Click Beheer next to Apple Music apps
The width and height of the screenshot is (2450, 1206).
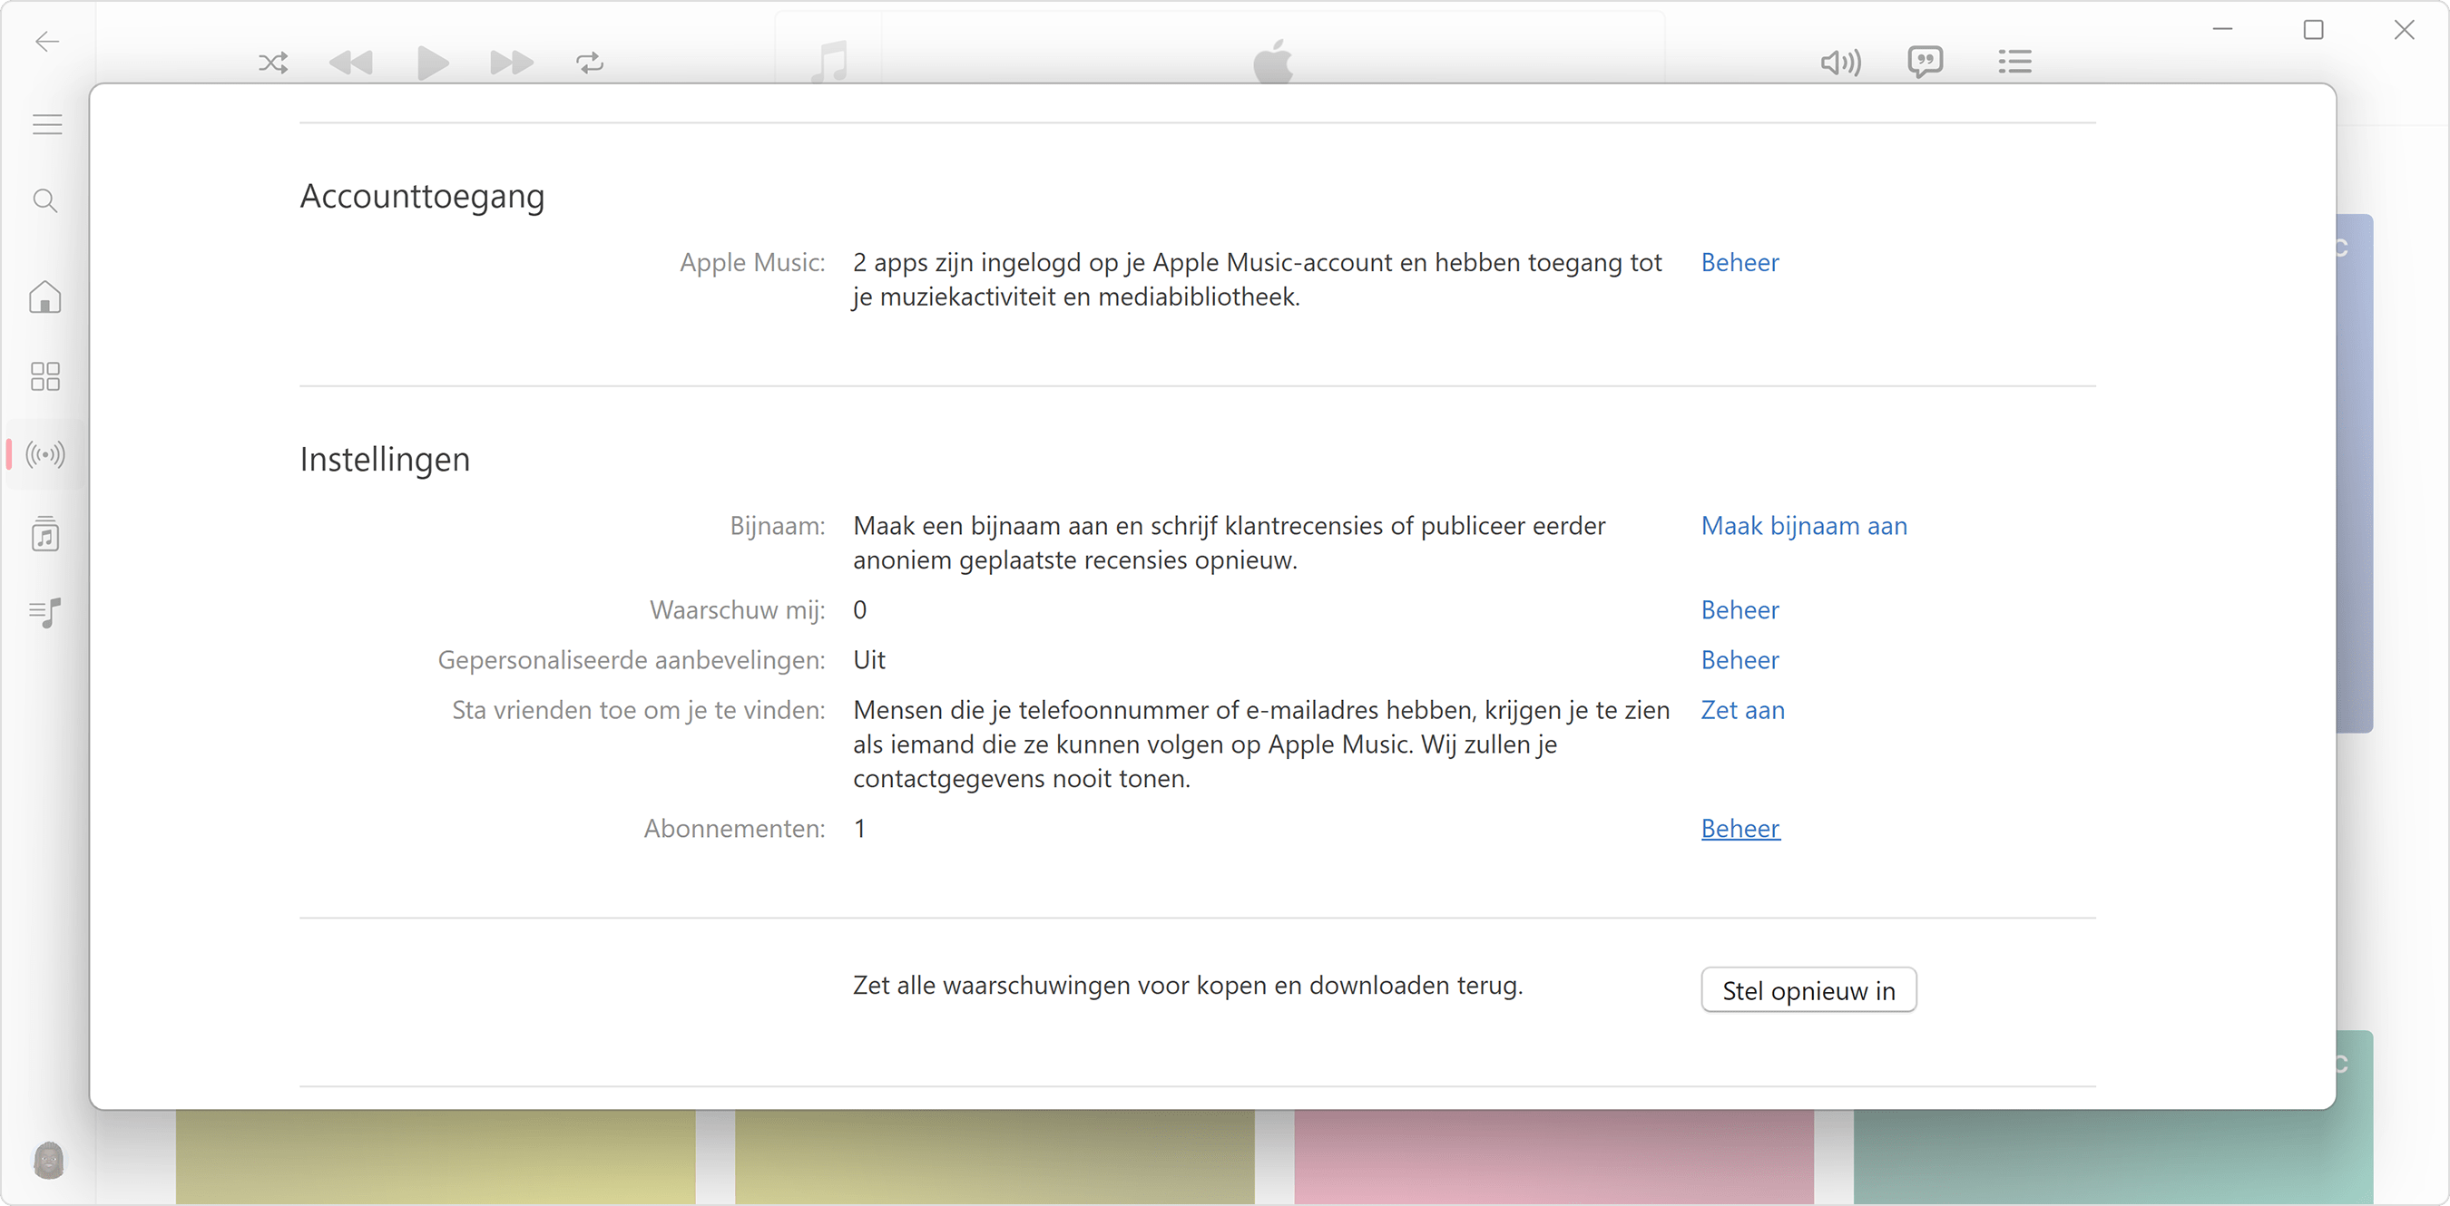click(1739, 262)
